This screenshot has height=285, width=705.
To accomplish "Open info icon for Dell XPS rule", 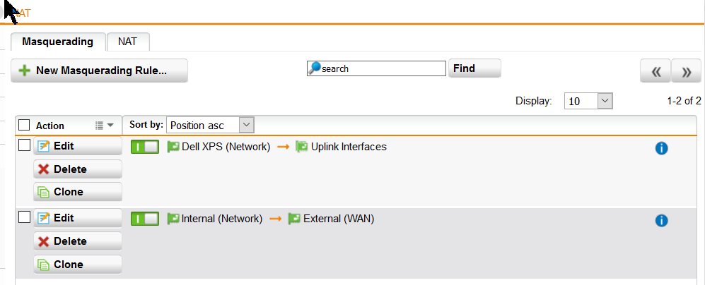I will (x=661, y=148).
